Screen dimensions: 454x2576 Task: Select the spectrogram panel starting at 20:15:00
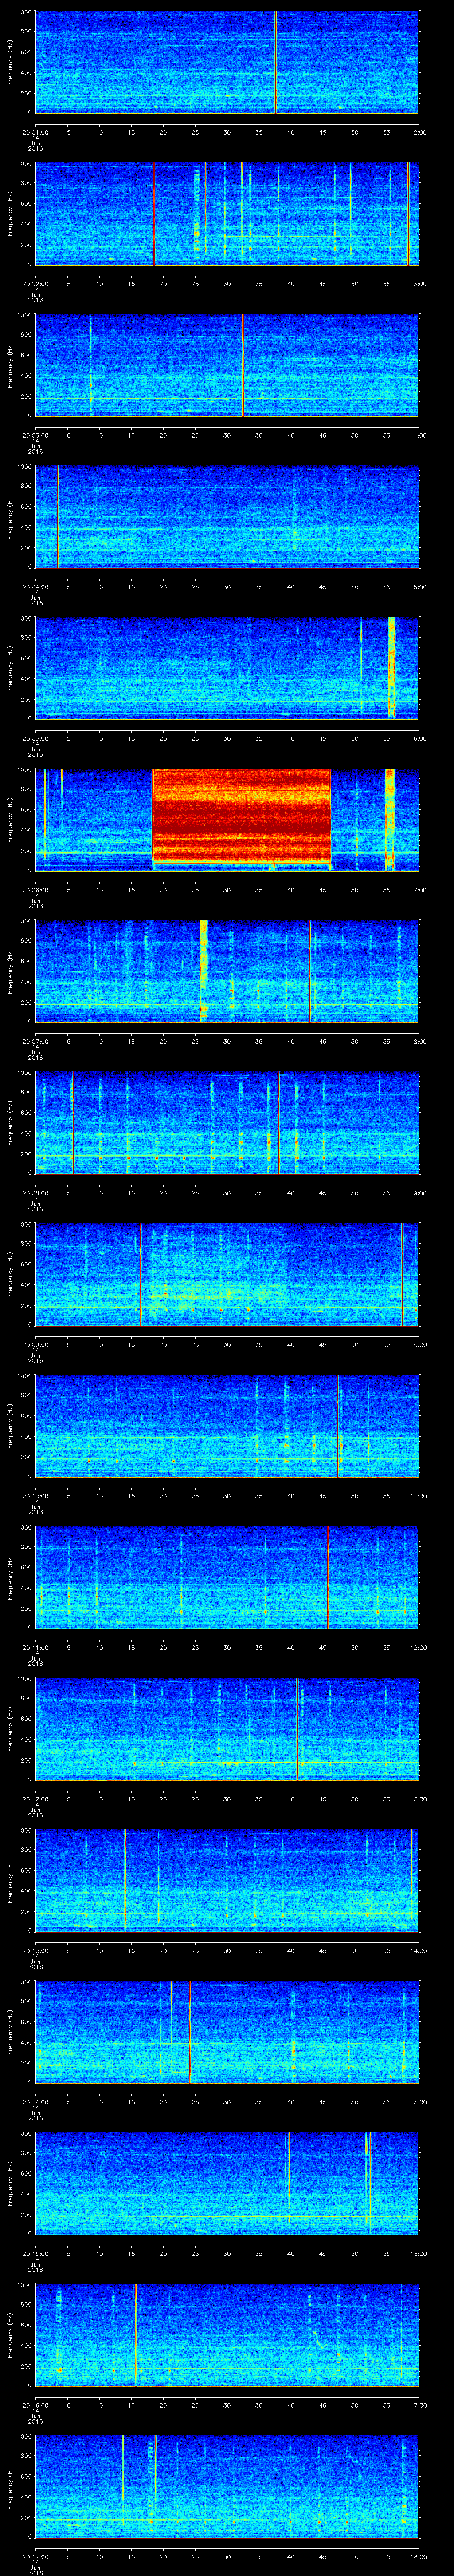click(227, 2183)
